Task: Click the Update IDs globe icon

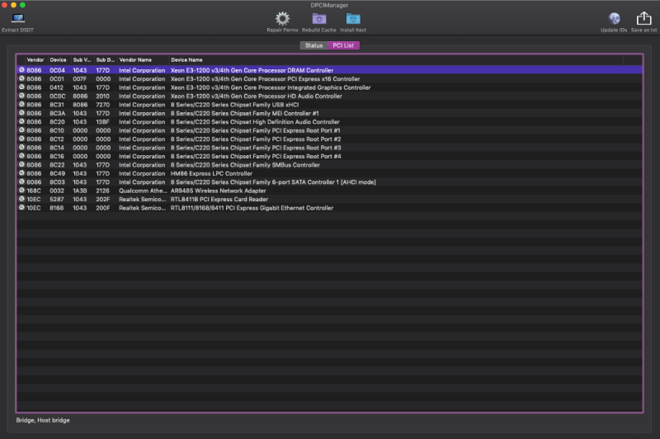Action: 614,18
